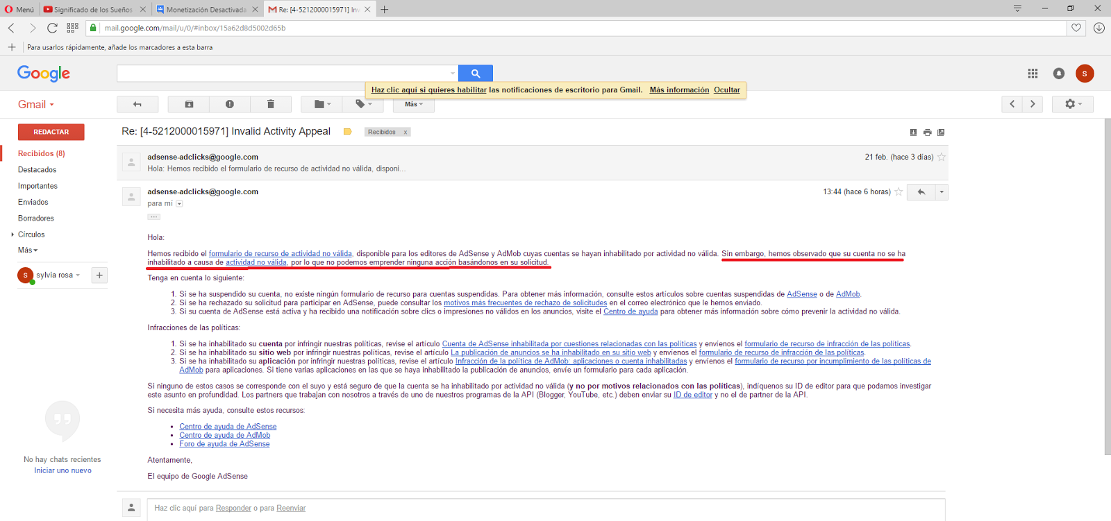Go to newer conversation arrow
The image size is (1111, 521).
tap(1012, 104)
